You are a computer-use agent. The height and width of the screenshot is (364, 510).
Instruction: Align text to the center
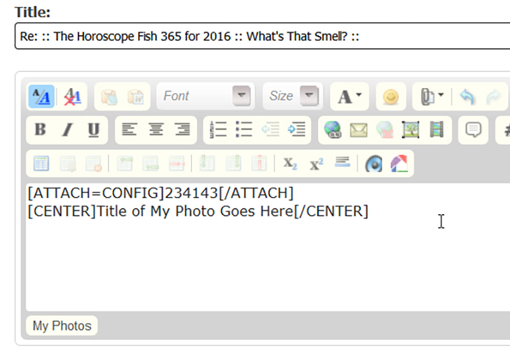coord(156,130)
